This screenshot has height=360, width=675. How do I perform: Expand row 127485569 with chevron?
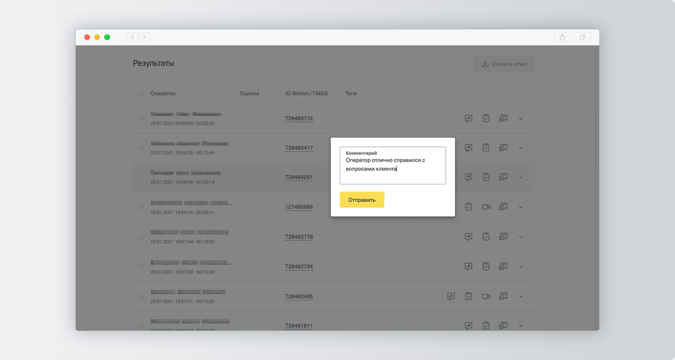coord(521,207)
